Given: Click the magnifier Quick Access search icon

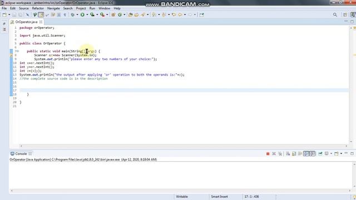Looking at the screenshot, I should tap(335, 15).
